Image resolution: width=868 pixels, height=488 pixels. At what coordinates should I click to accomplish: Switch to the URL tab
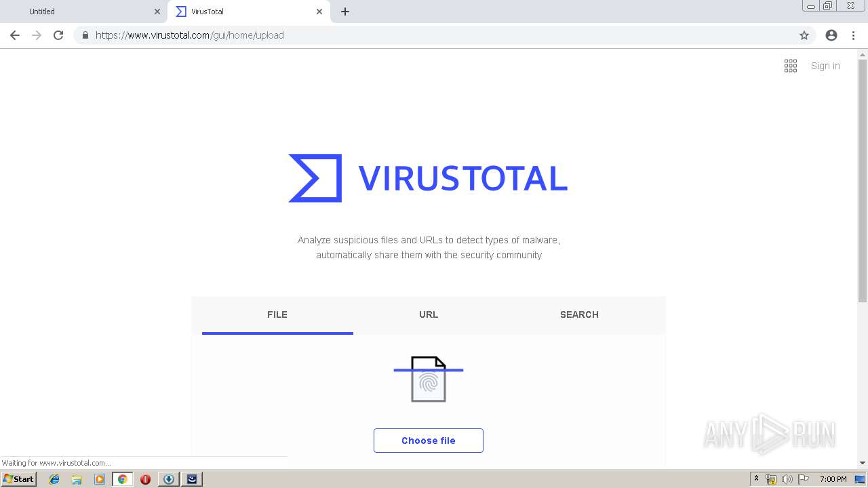click(x=429, y=314)
